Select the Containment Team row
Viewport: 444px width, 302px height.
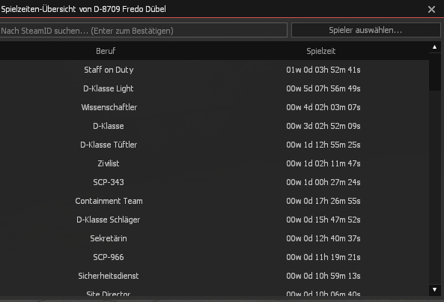click(214, 201)
